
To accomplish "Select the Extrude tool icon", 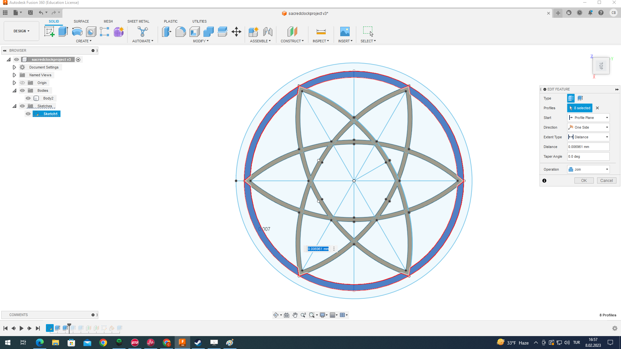I will 63,31.
